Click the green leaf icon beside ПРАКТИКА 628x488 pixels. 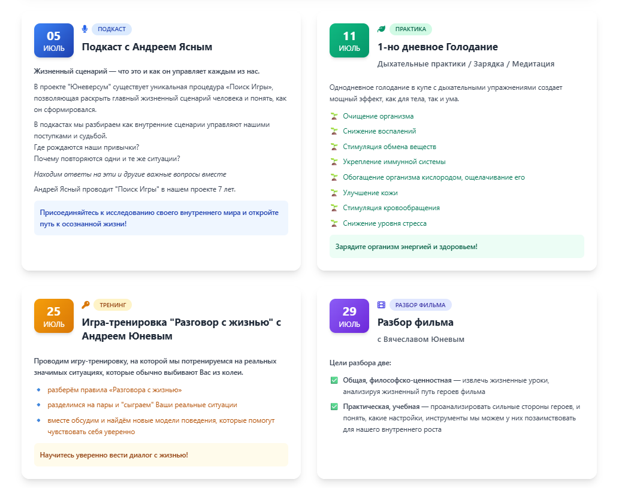[381, 29]
